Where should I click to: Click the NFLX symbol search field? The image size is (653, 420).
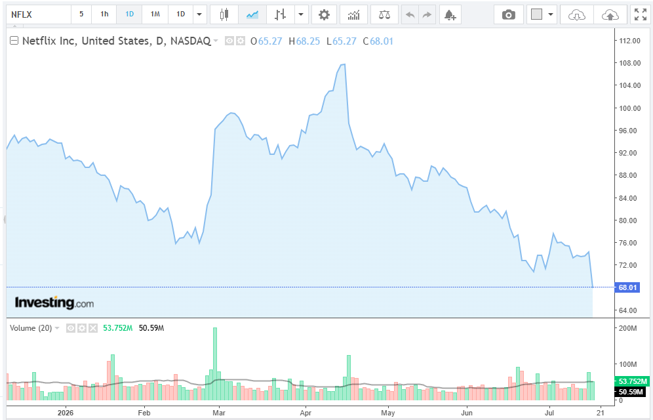[x=38, y=14]
